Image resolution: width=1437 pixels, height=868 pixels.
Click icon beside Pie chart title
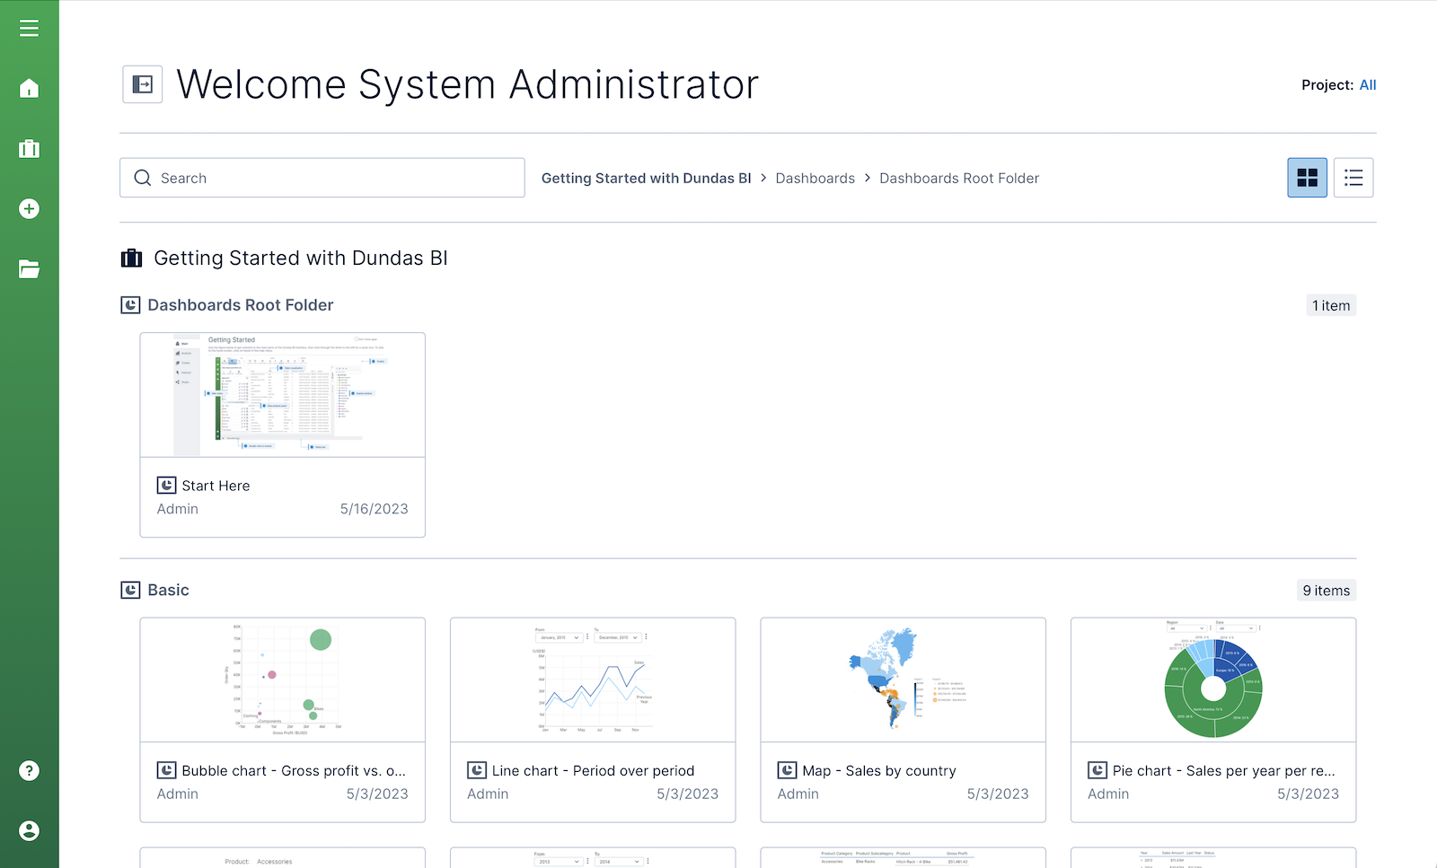(1098, 770)
